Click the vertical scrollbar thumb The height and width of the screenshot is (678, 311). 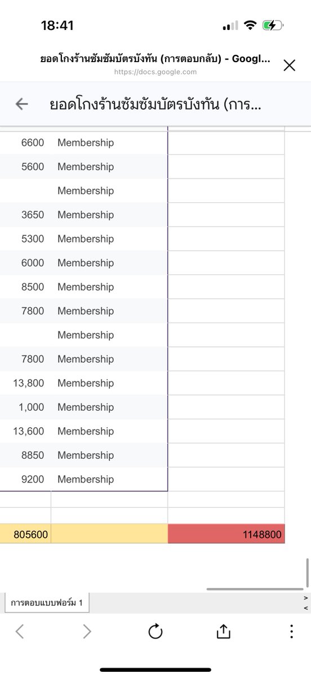point(307,573)
